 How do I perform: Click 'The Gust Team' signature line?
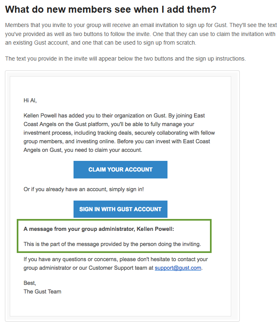42,291
